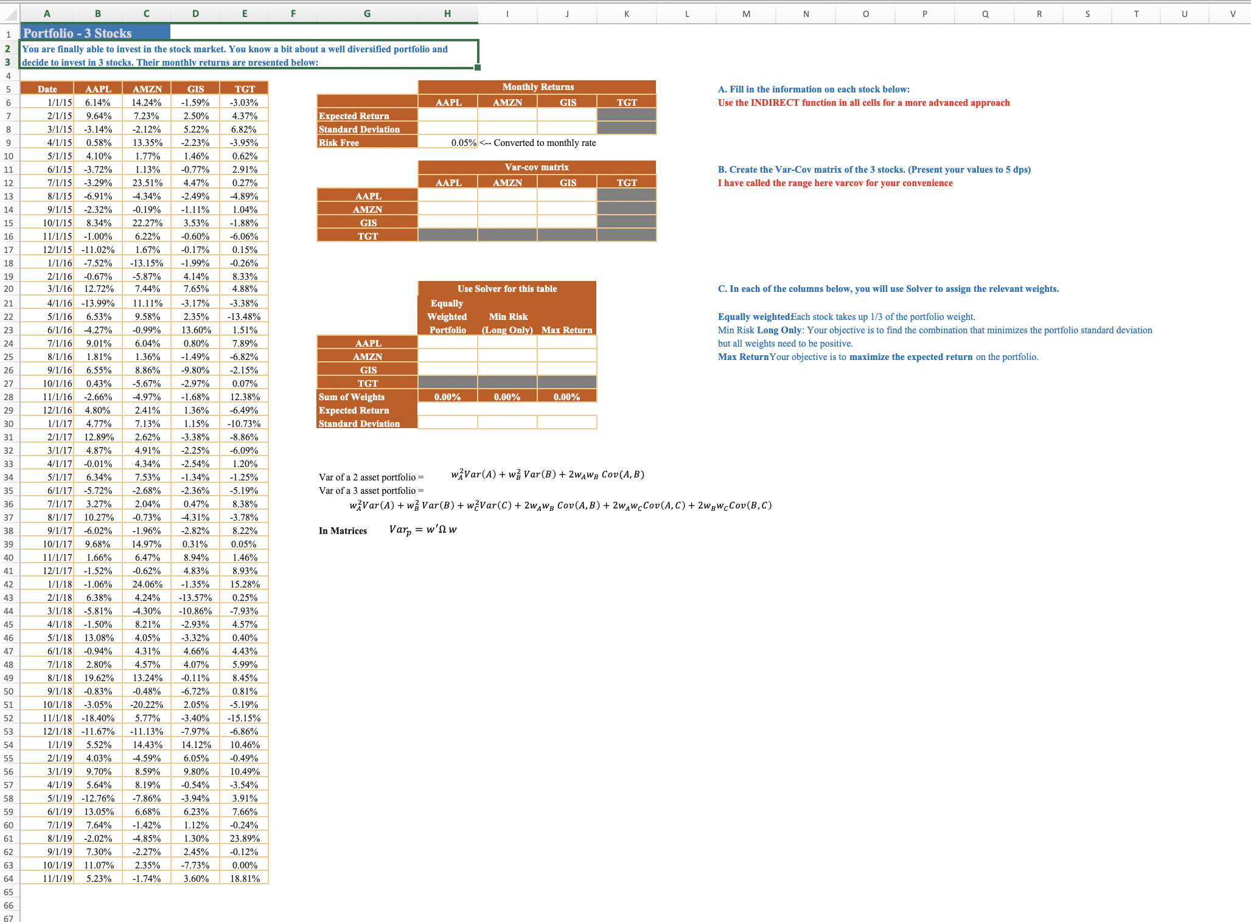The height and width of the screenshot is (922, 1251).
Task: Click the AAPL row label in the Var-cov matrix
Action: [368, 195]
